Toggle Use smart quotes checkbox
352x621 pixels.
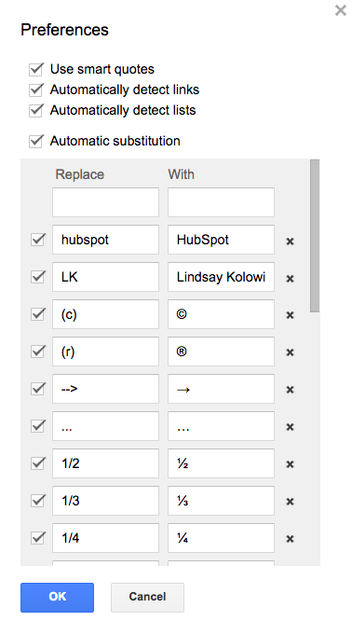tap(36, 69)
